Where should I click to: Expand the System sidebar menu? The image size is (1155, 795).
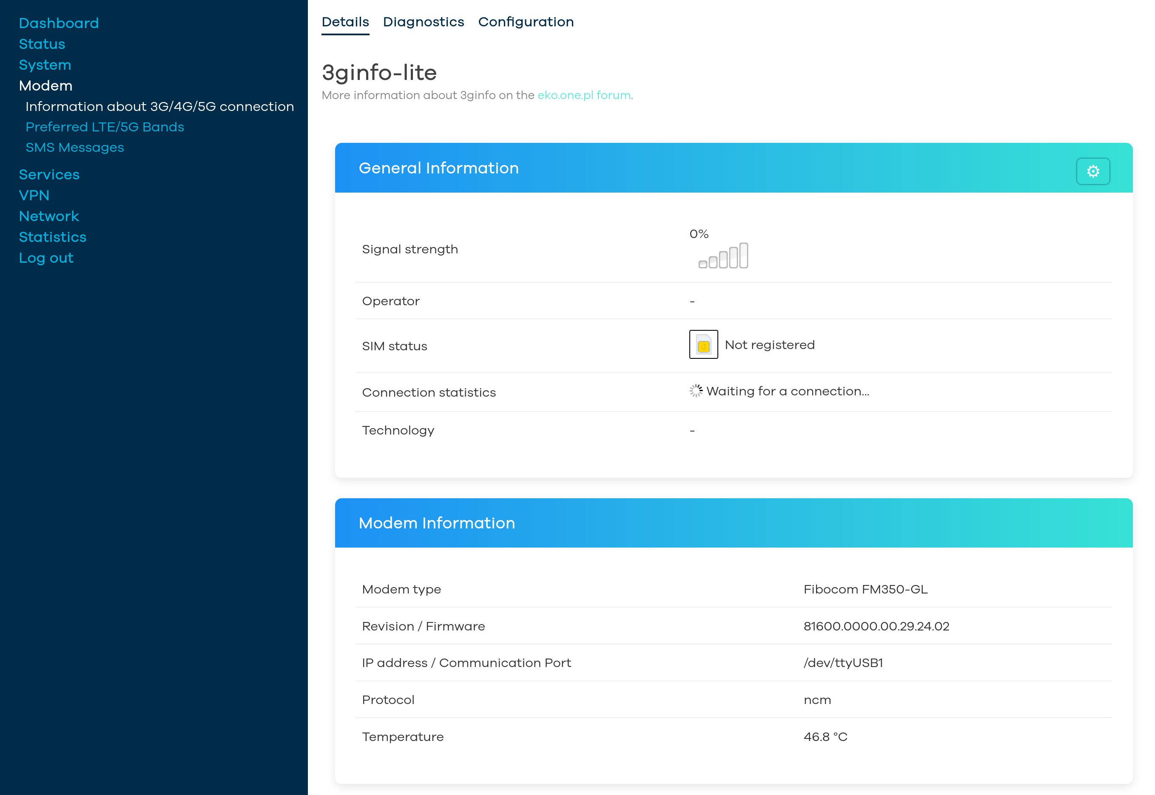tap(45, 65)
